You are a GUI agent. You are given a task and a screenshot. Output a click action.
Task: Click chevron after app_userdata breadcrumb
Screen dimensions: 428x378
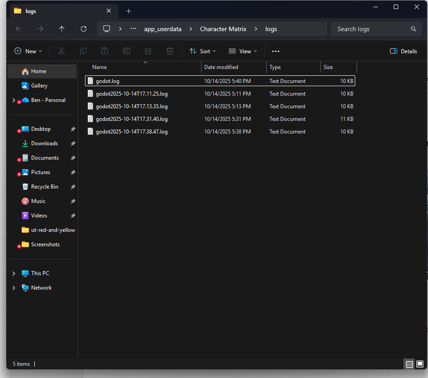tap(191, 29)
